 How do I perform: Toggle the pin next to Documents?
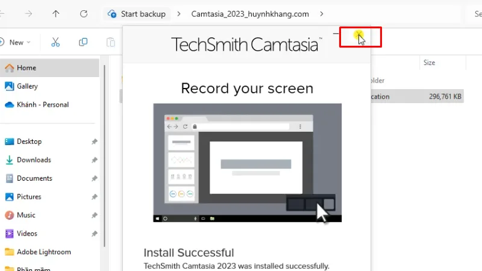point(94,179)
